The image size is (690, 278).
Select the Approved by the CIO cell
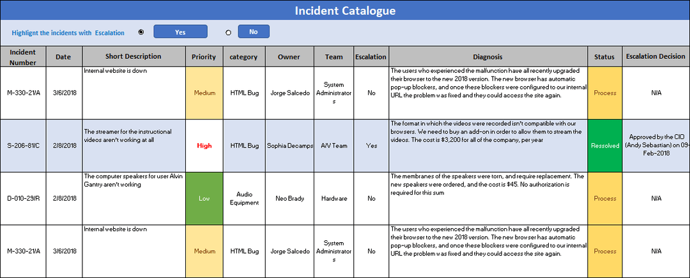tap(655, 146)
